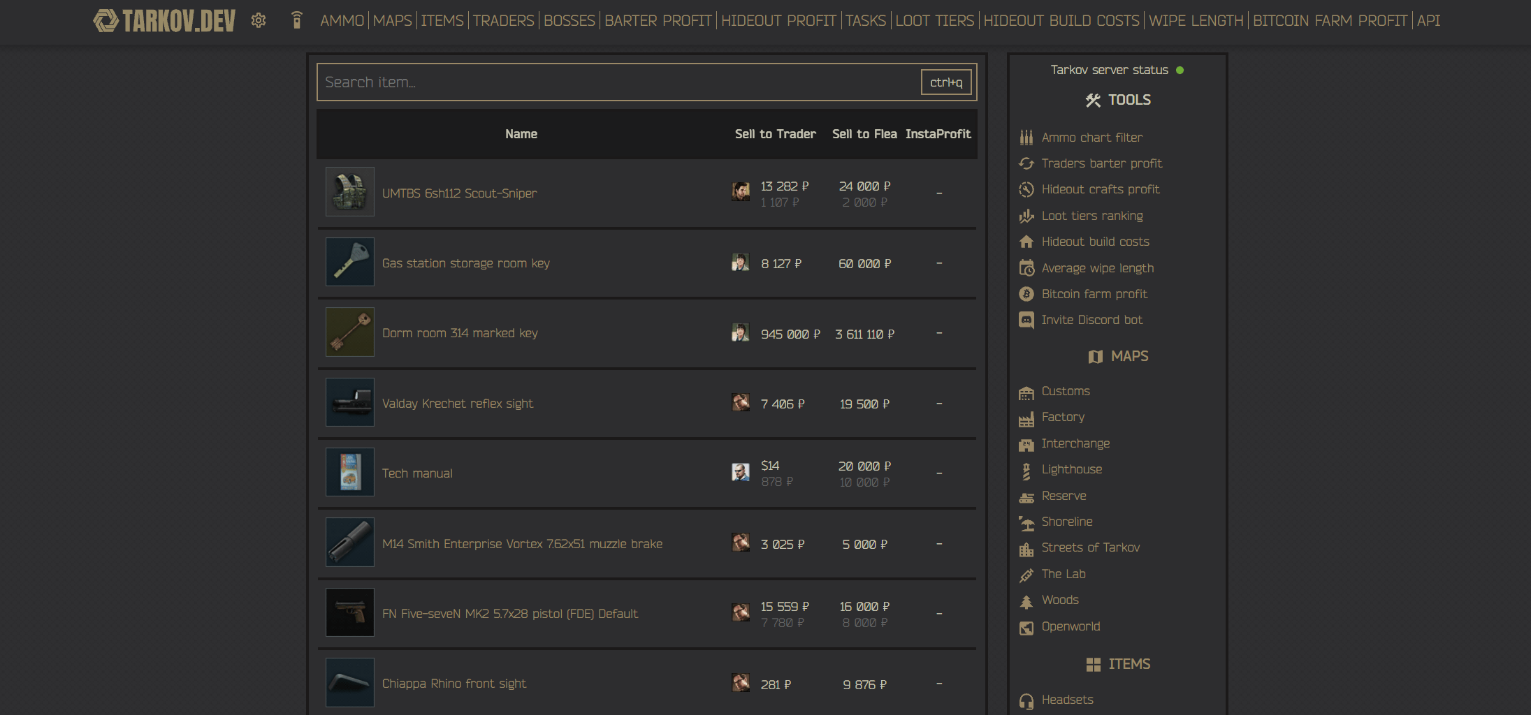The height and width of the screenshot is (715, 1531).
Task: Sort by InstaProfit column header
Action: tap(938, 134)
